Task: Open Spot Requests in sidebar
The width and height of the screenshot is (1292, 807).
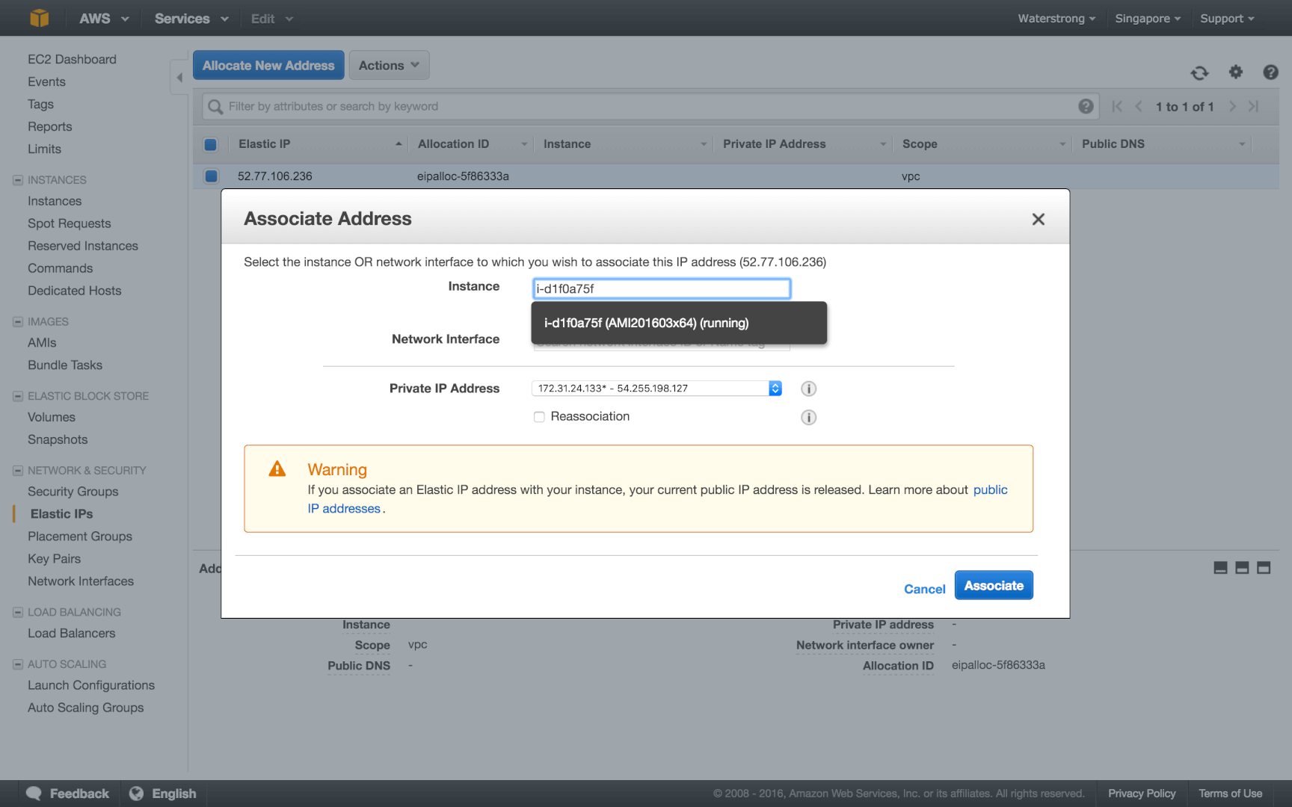Action: click(x=69, y=223)
